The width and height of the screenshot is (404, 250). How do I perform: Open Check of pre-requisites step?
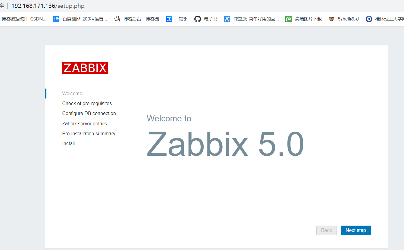click(x=87, y=103)
